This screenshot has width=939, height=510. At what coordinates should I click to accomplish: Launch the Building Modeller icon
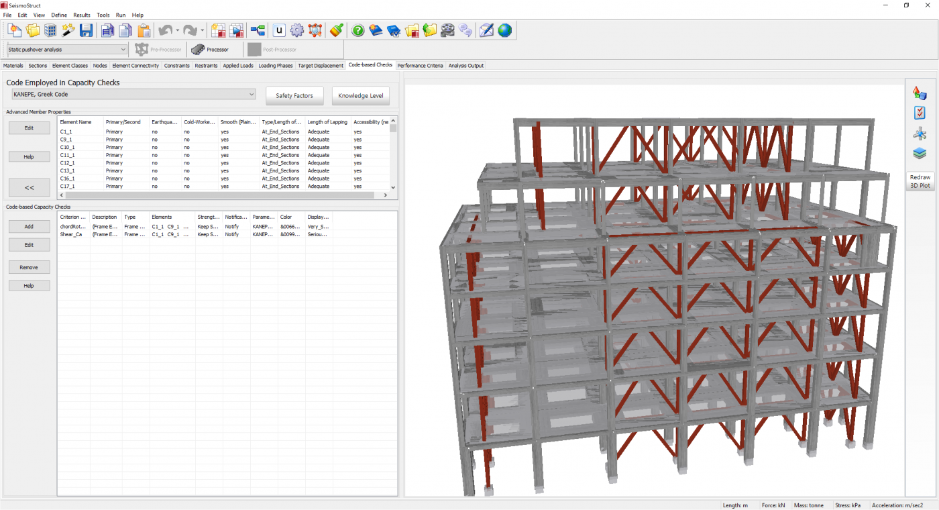click(x=50, y=30)
